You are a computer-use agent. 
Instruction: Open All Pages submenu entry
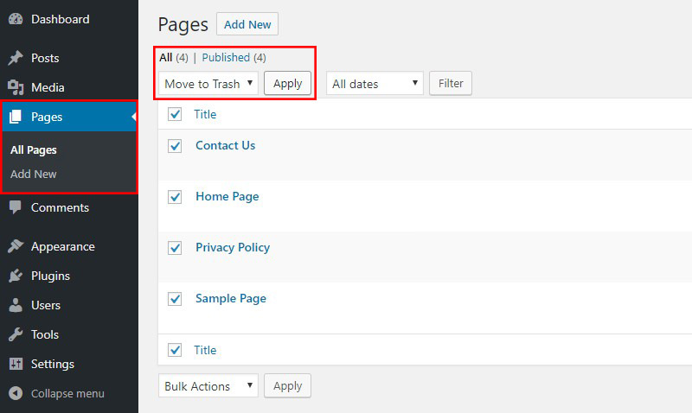tap(34, 149)
